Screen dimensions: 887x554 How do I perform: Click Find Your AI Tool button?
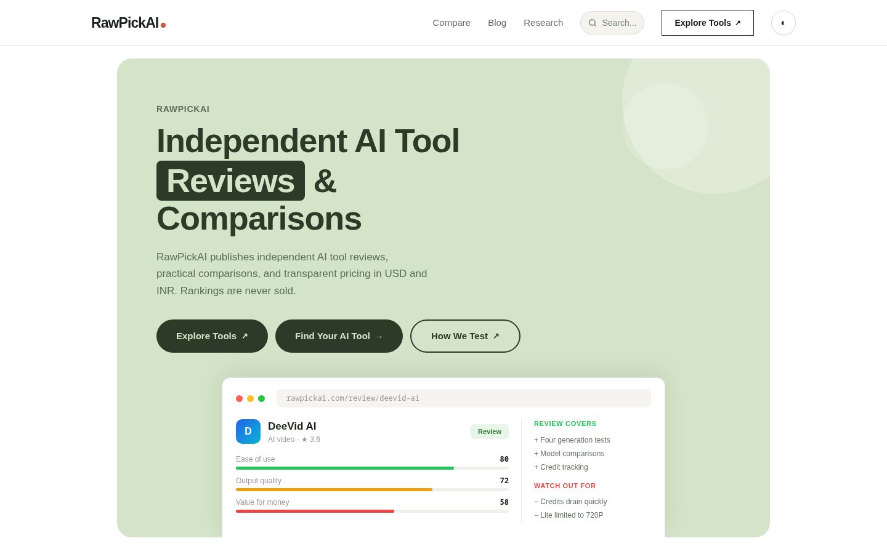[x=339, y=336]
